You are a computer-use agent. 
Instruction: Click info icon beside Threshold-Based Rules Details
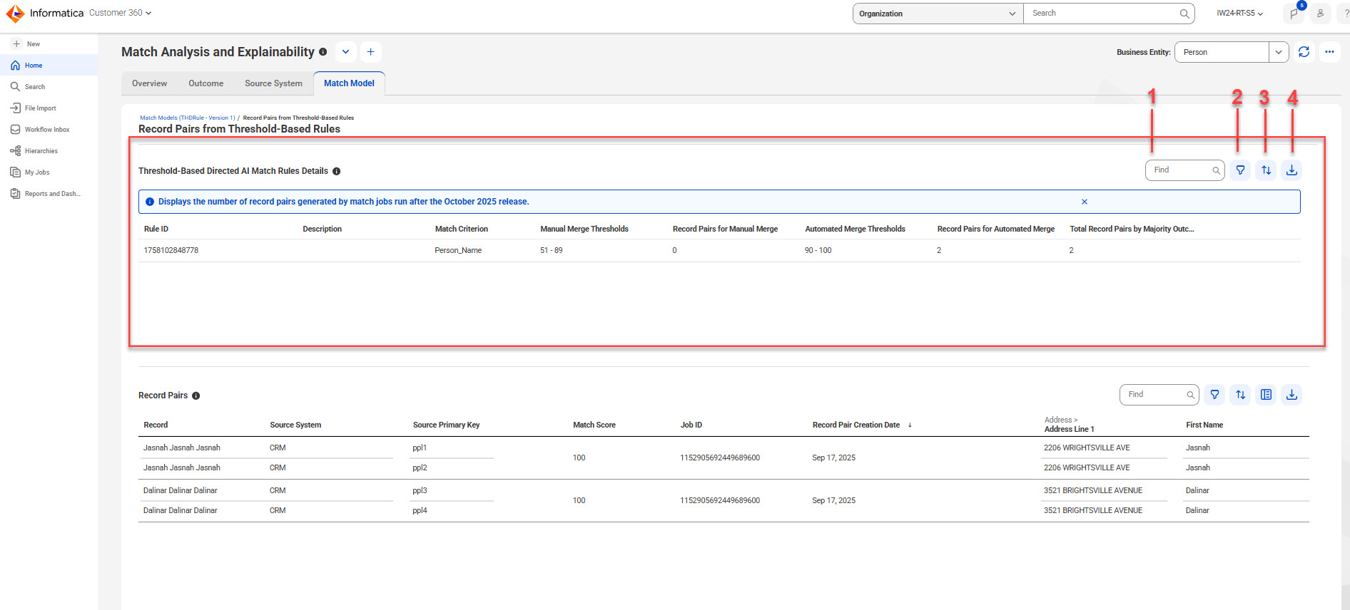point(337,171)
